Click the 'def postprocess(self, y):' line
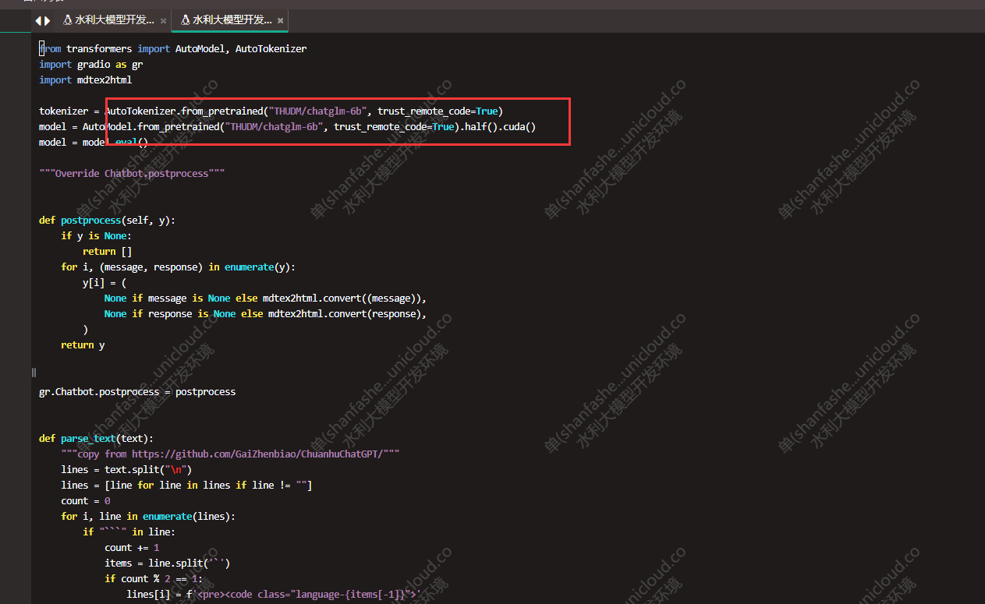 (x=108, y=220)
